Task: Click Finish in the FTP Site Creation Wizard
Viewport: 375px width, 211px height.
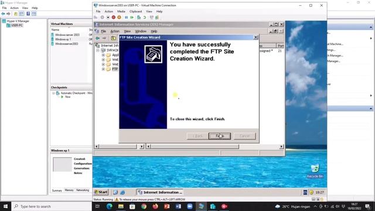Action: click(220, 136)
